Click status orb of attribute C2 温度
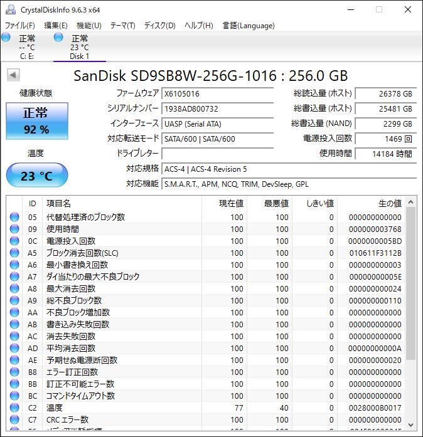Screen dimensions: 423x437 tap(14, 408)
